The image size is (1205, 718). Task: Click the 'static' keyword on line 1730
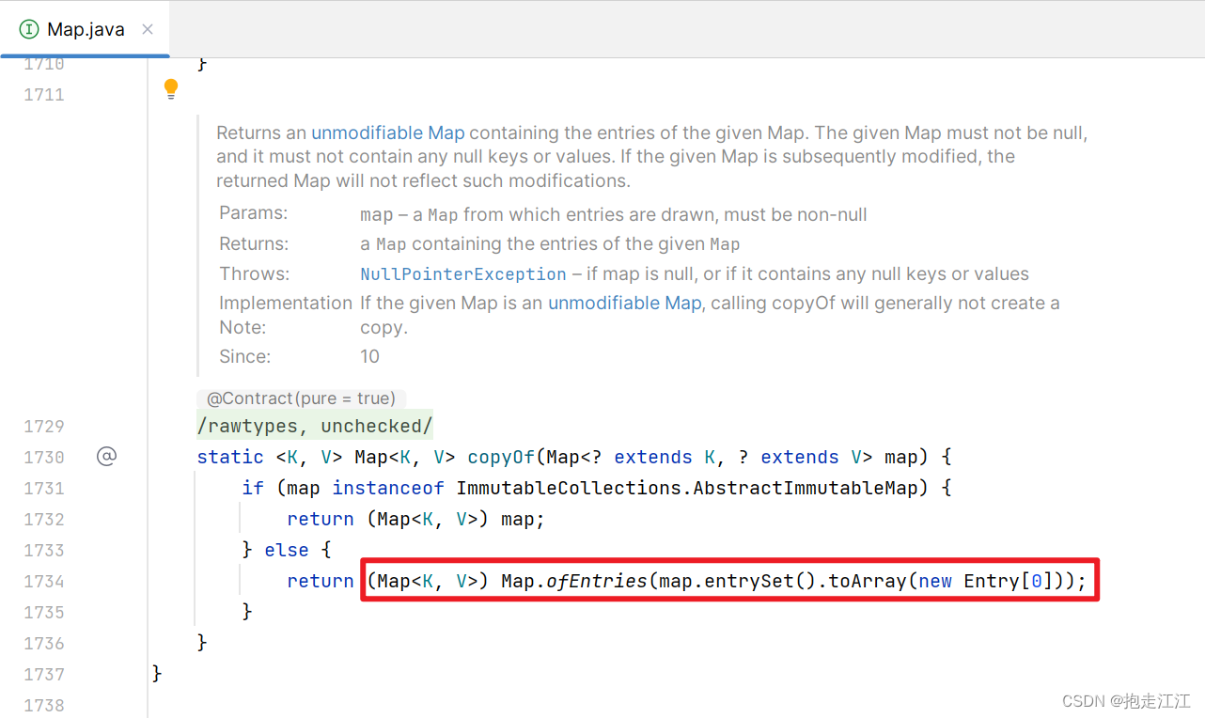pyautogui.click(x=230, y=457)
